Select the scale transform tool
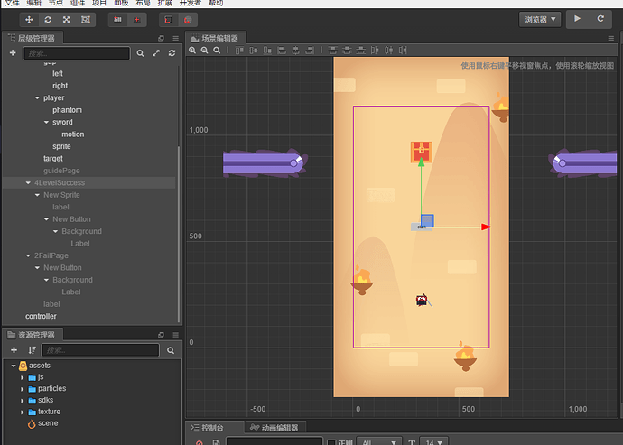 pyautogui.click(x=67, y=19)
